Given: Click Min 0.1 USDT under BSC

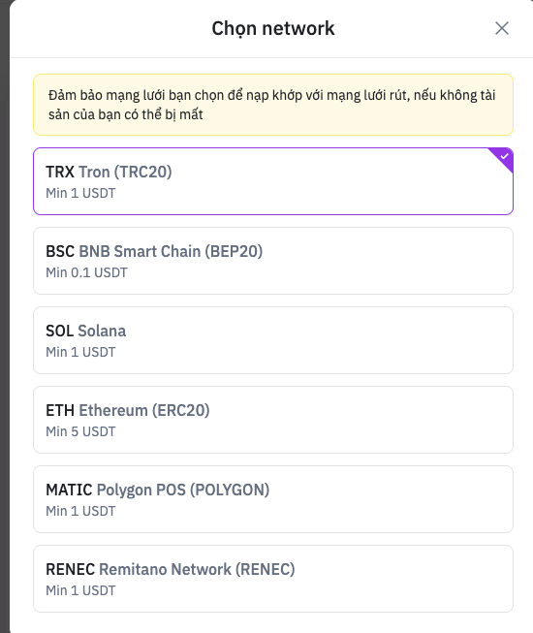Looking at the screenshot, I should tap(86, 273).
